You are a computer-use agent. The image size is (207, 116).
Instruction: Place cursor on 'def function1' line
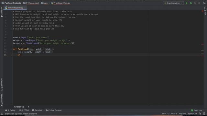[33, 49]
